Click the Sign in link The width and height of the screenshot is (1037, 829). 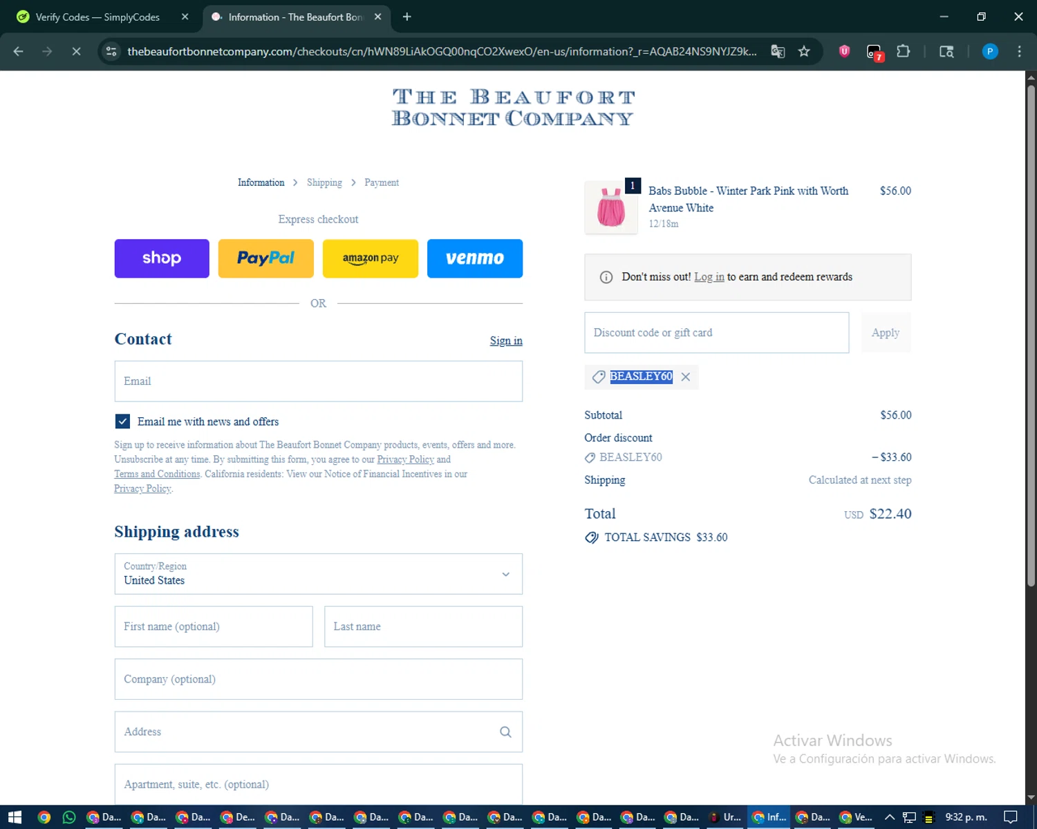506,341
